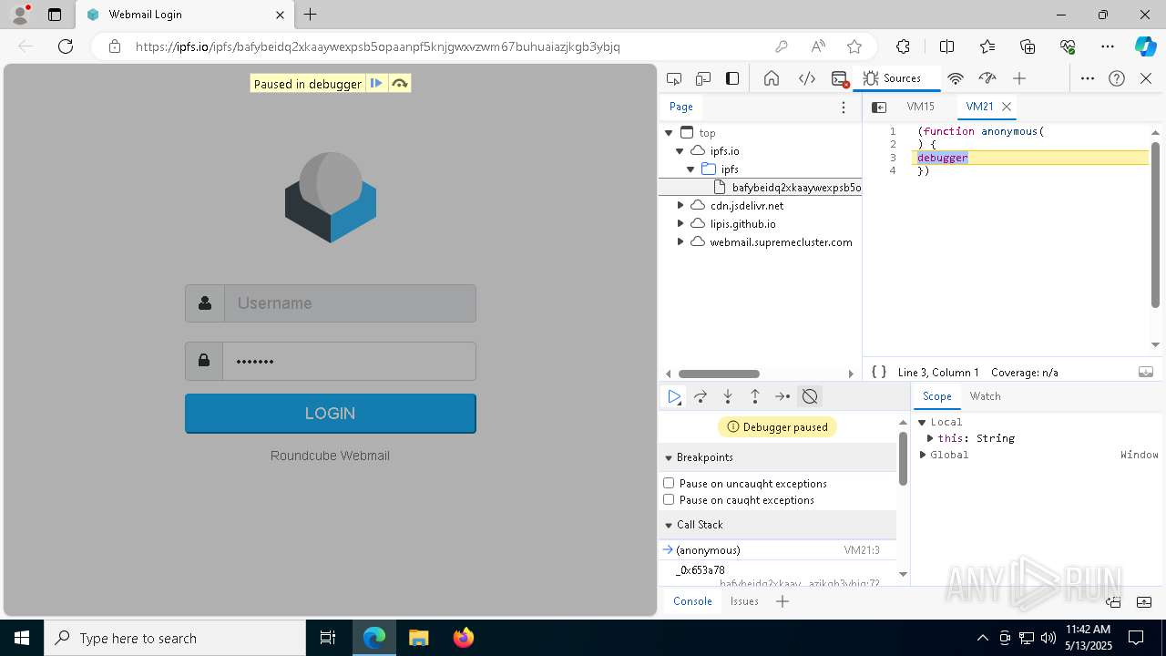Step into next function call
The width and height of the screenshot is (1166, 656).
click(x=728, y=396)
